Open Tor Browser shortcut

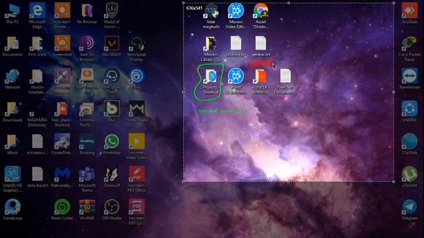pos(87,14)
